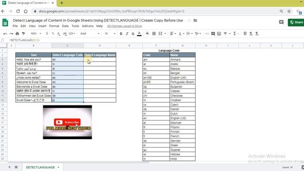Screen dimensions: 304x171
Task: Open fill color bucket
Action: pyautogui.click(x=148, y=34)
